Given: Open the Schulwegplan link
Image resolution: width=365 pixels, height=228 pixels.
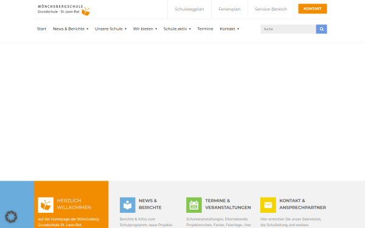Looking at the screenshot, I should 189,9.
